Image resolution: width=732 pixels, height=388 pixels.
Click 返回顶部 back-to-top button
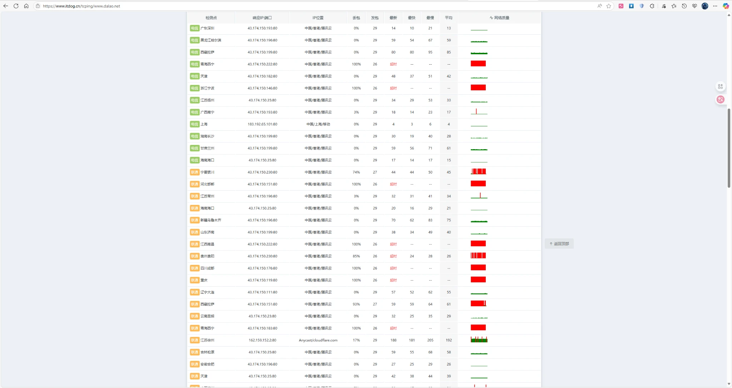pos(559,244)
